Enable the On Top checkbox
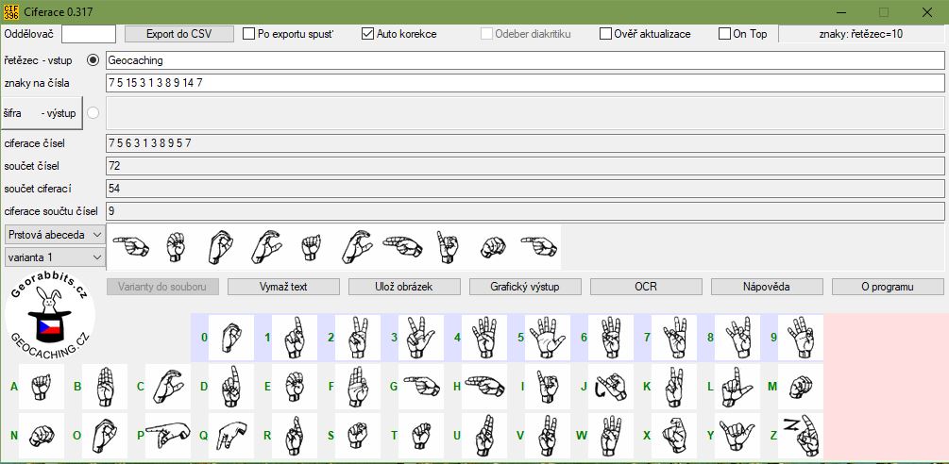949x464 pixels. 725,34
